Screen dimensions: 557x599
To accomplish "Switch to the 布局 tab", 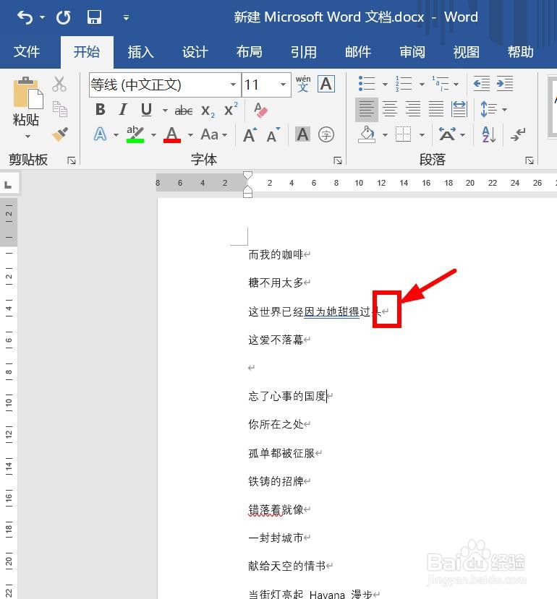I will 250,51.
